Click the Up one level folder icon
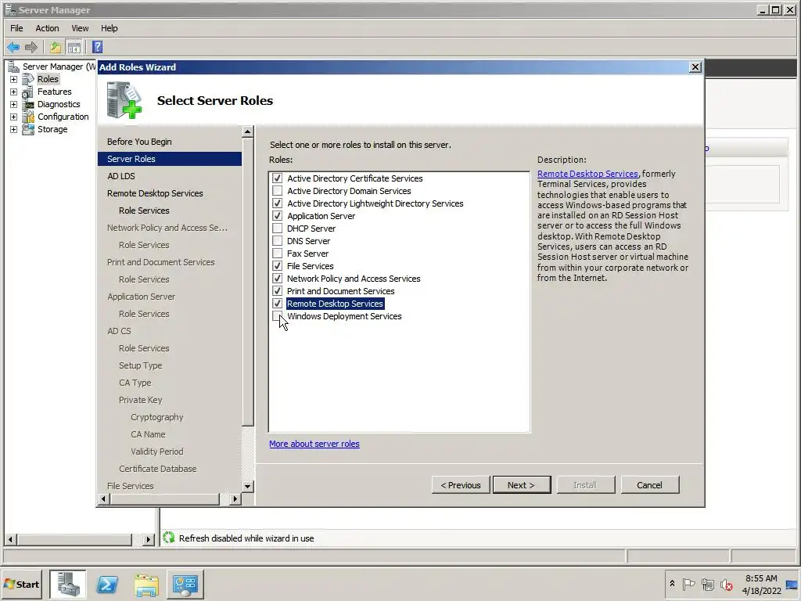 [x=56, y=48]
